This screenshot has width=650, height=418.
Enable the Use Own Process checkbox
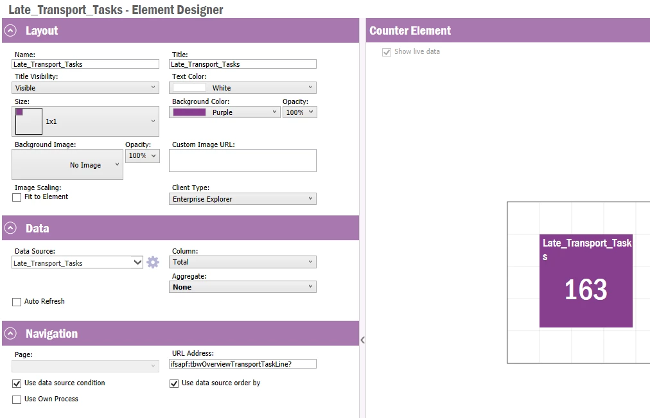coord(17,399)
